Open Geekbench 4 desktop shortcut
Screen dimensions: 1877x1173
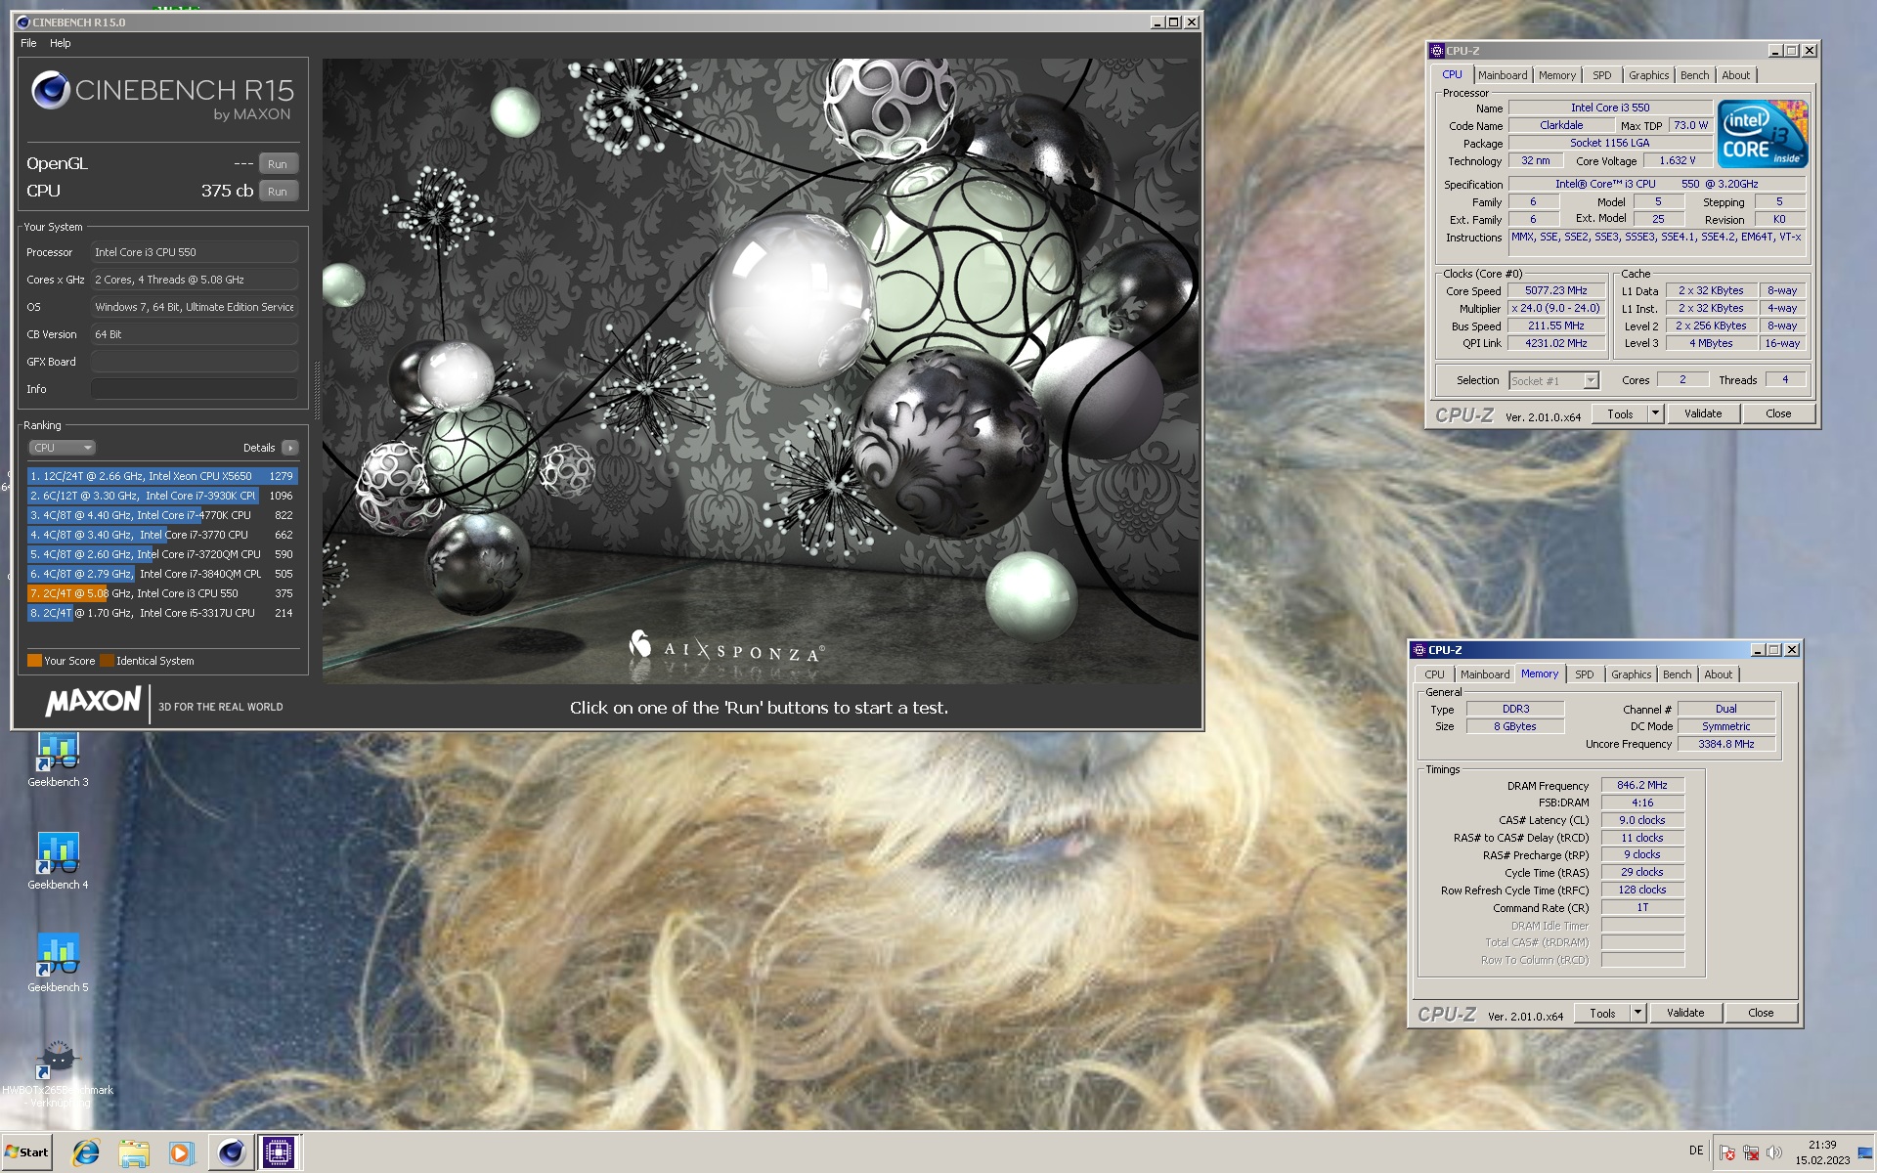click(58, 861)
